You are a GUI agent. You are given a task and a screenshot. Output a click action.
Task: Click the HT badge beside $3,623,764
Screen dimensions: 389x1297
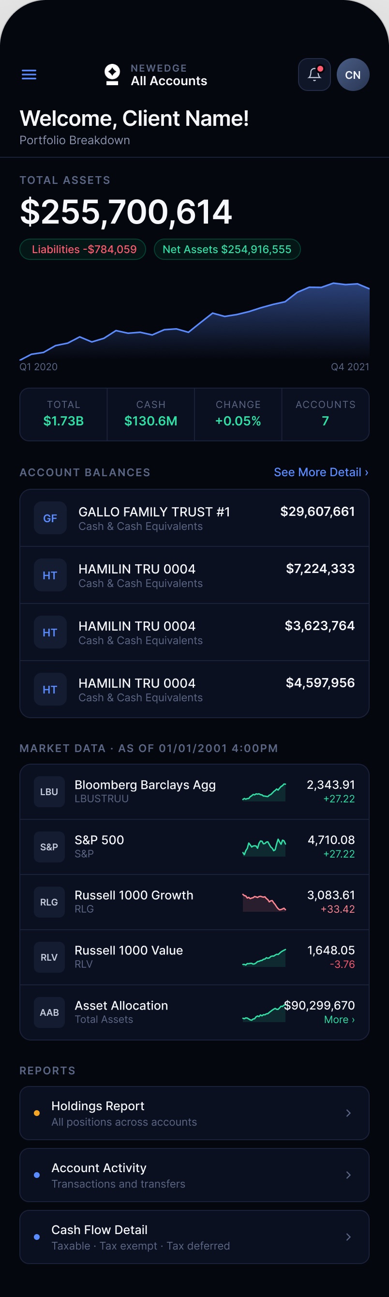50,633
